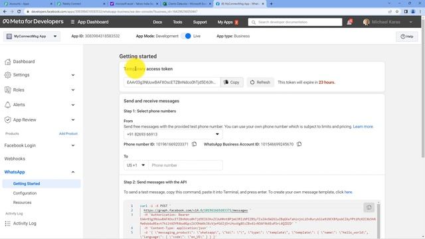
Task: Open the account dropdown arrow next to Michael Karas
Action: tap(411, 22)
